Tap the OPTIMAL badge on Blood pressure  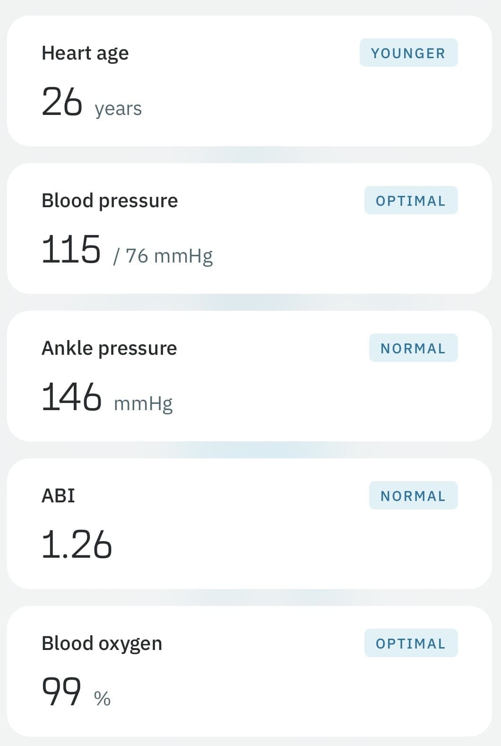pyautogui.click(x=411, y=201)
